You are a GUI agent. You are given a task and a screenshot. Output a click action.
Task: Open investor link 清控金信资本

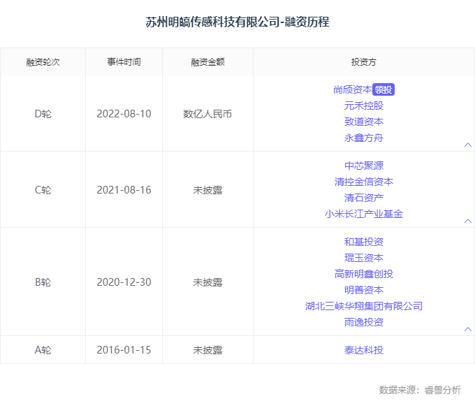pyautogui.click(x=364, y=182)
